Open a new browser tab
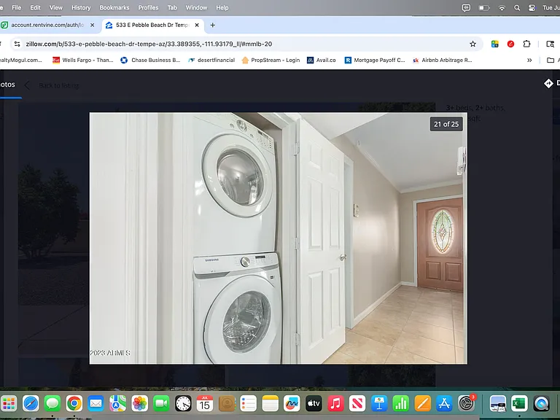The height and width of the screenshot is (420, 560). (212, 25)
